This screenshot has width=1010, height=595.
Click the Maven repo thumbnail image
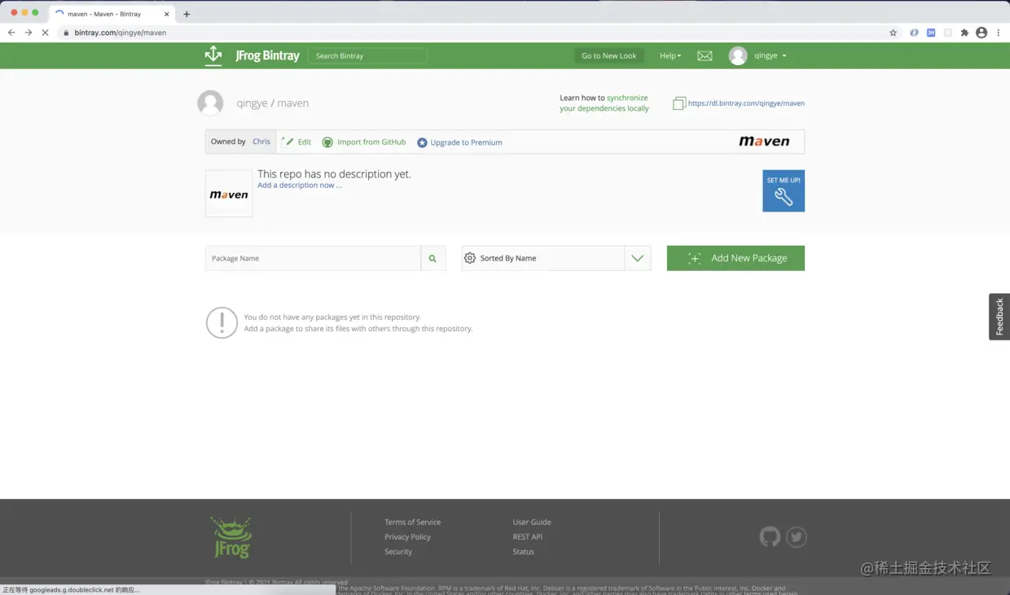(229, 194)
